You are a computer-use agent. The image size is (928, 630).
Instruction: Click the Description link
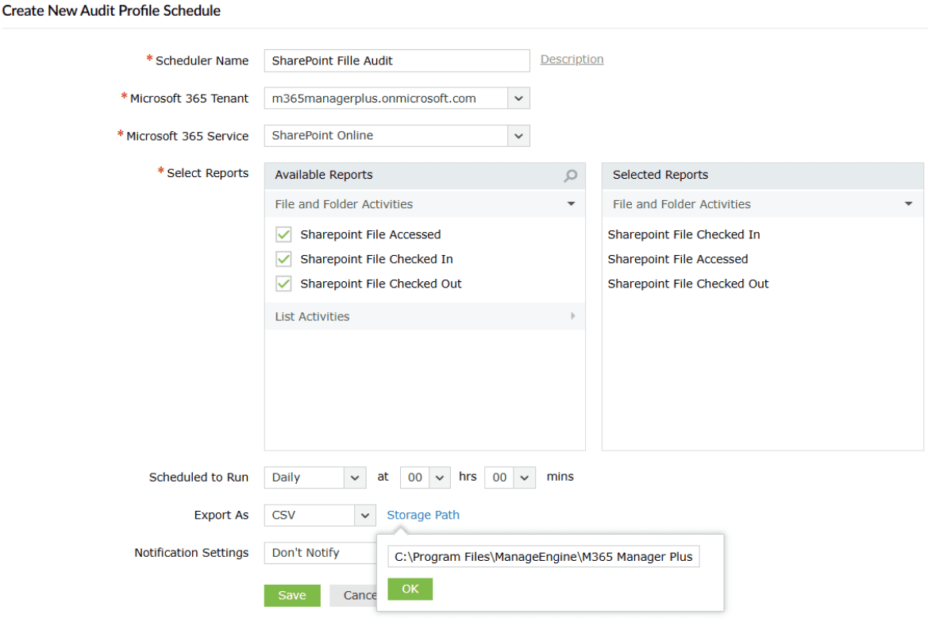click(572, 60)
